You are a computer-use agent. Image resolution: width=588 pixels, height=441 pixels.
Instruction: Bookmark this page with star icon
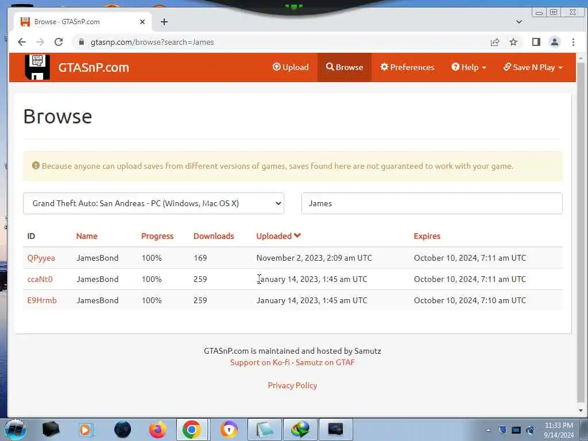point(513,42)
